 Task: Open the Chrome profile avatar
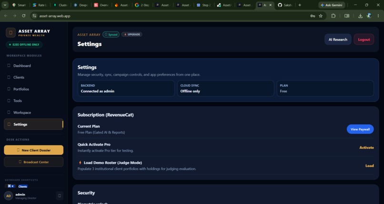click(x=369, y=16)
